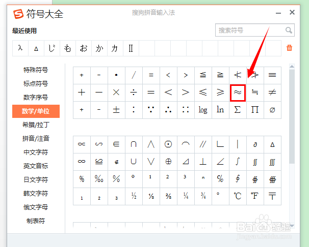Insert the element-of ∈ symbol
This screenshot has height=247, width=309.
(x=116, y=144)
